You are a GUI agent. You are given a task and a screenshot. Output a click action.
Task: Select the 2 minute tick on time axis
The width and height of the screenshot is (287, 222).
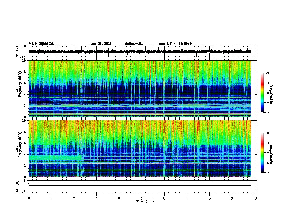click(x=74, y=198)
